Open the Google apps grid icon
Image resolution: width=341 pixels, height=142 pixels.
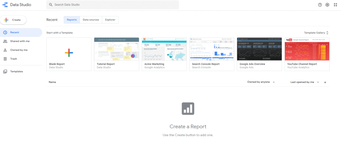pyautogui.click(x=335, y=5)
